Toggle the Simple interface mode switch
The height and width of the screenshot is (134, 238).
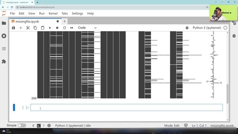click(22, 125)
